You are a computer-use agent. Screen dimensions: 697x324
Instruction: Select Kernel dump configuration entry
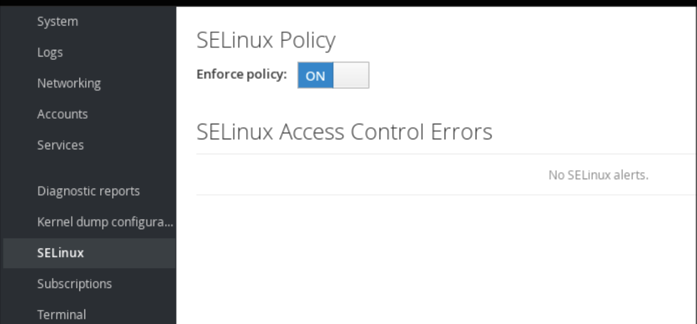[105, 222]
